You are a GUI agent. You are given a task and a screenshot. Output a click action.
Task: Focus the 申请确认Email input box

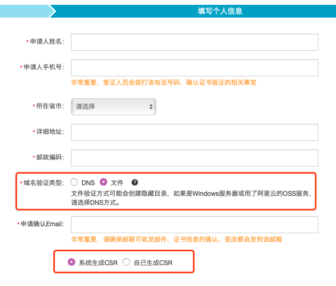click(x=194, y=224)
